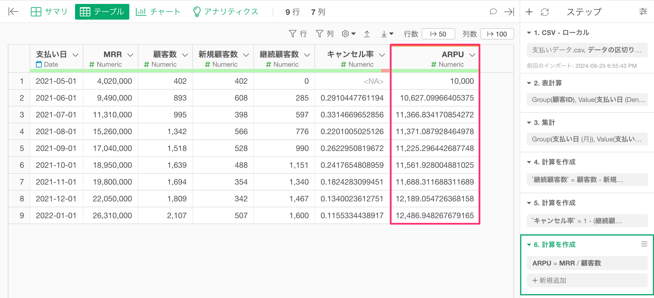Open the キャンセル率 calculation token
Image resolution: width=654 pixels, height=298 pixels.
point(587,221)
